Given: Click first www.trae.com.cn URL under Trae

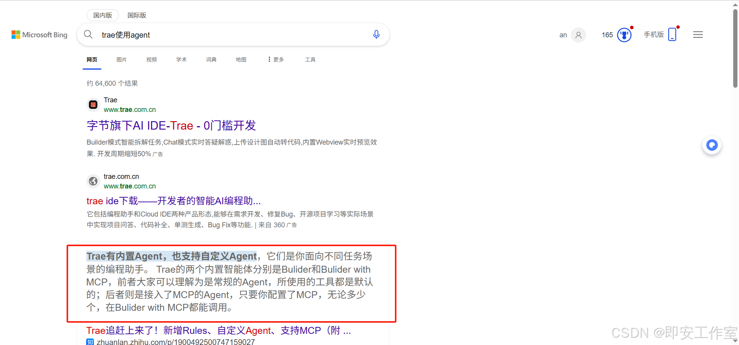Looking at the screenshot, I should pos(130,110).
